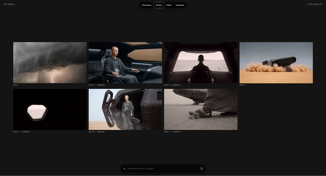This screenshot has height=176, width=326.
Task: Focus the 'What would you like to change?' field
Action: (162, 169)
